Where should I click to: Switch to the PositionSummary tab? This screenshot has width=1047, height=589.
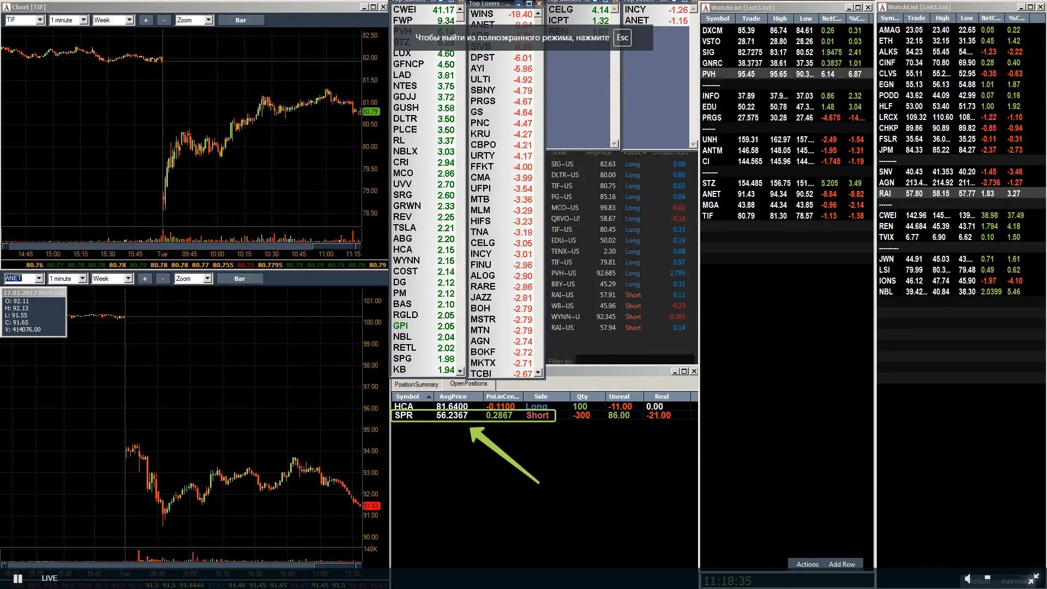click(416, 384)
